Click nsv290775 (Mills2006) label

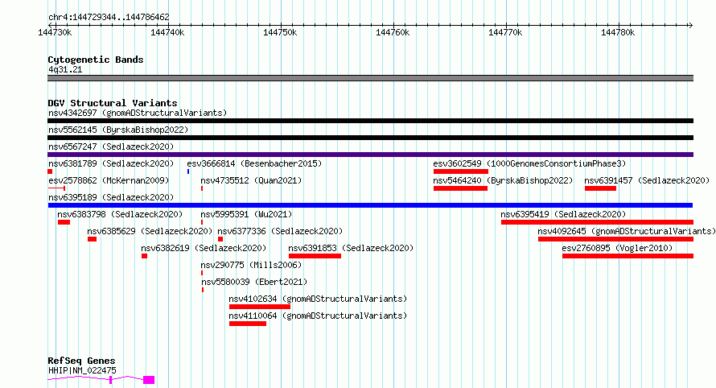251,265
